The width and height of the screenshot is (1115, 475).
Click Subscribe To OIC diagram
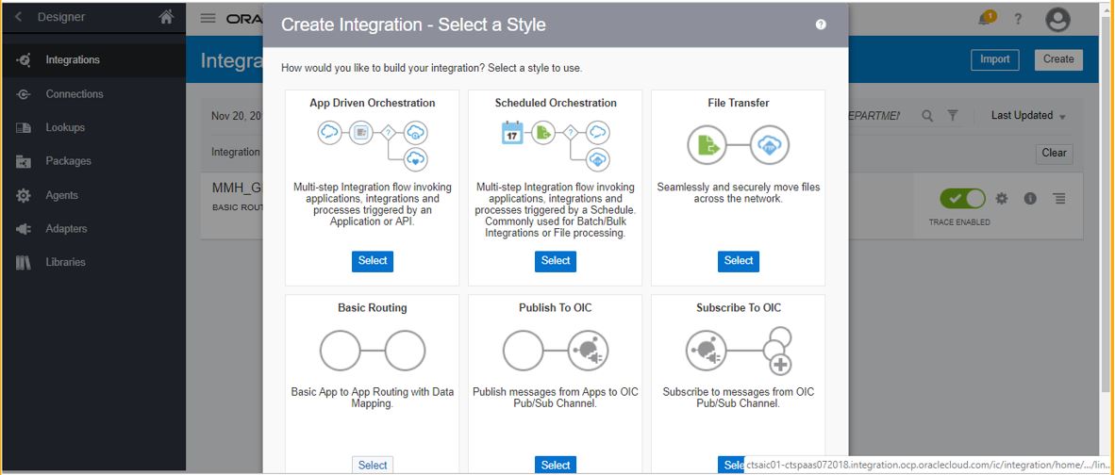pos(740,351)
